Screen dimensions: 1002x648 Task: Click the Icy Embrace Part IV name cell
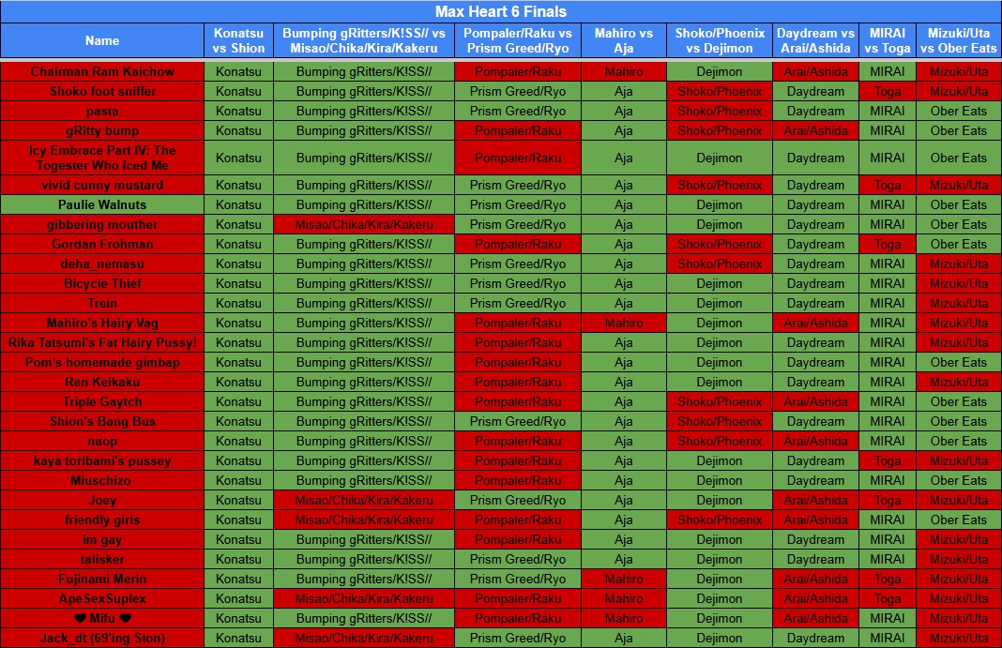(102, 158)
